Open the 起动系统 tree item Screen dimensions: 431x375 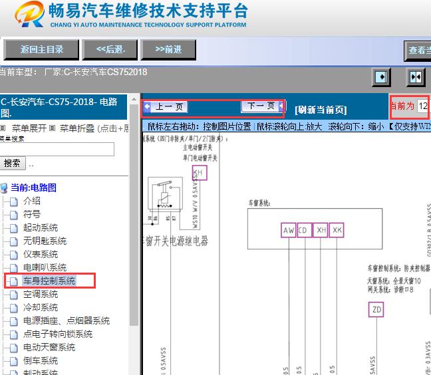(41, 228)
